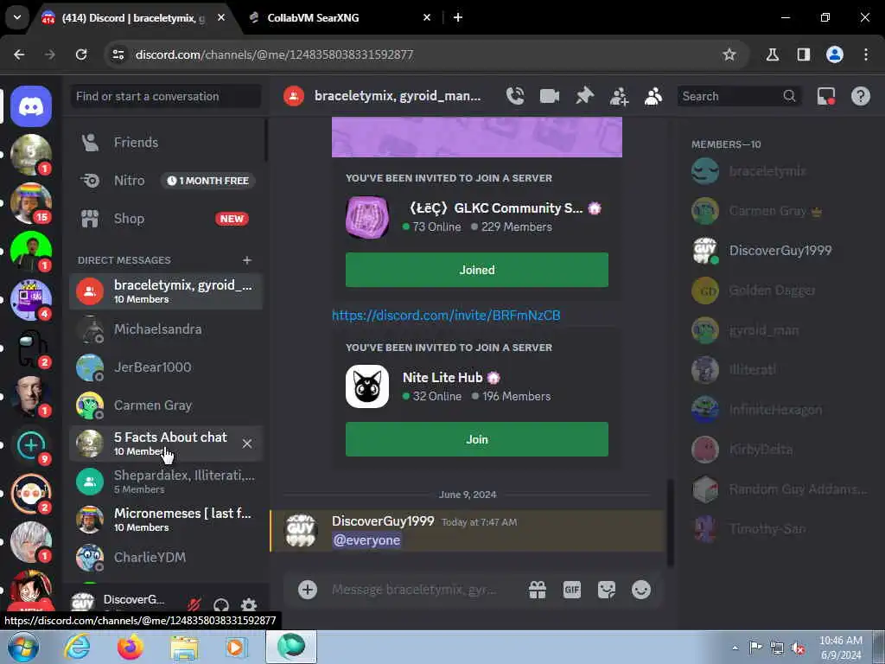Screen dimensions: 885x664
Task: Open the discord.com/invite/BRFmNzCB link
Action: pos(446,315)
